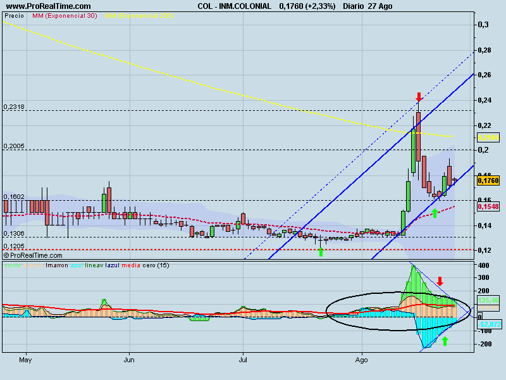Click the highlighted 0,1760 current price tag
The width and height of the screenshot is (506, 380).
[488, 180]
